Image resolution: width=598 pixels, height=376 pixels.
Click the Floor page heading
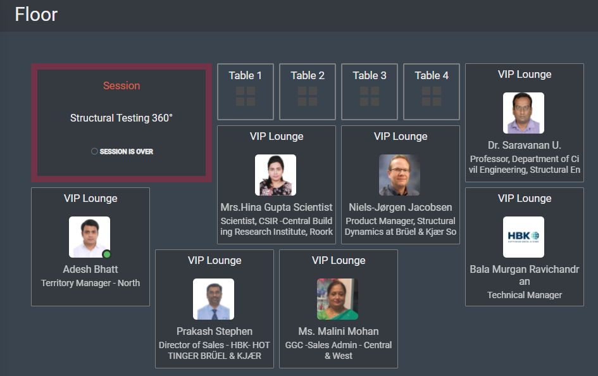[x=36, y=15]
